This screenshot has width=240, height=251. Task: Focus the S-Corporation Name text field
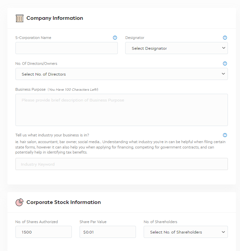[x=67, y=48]
